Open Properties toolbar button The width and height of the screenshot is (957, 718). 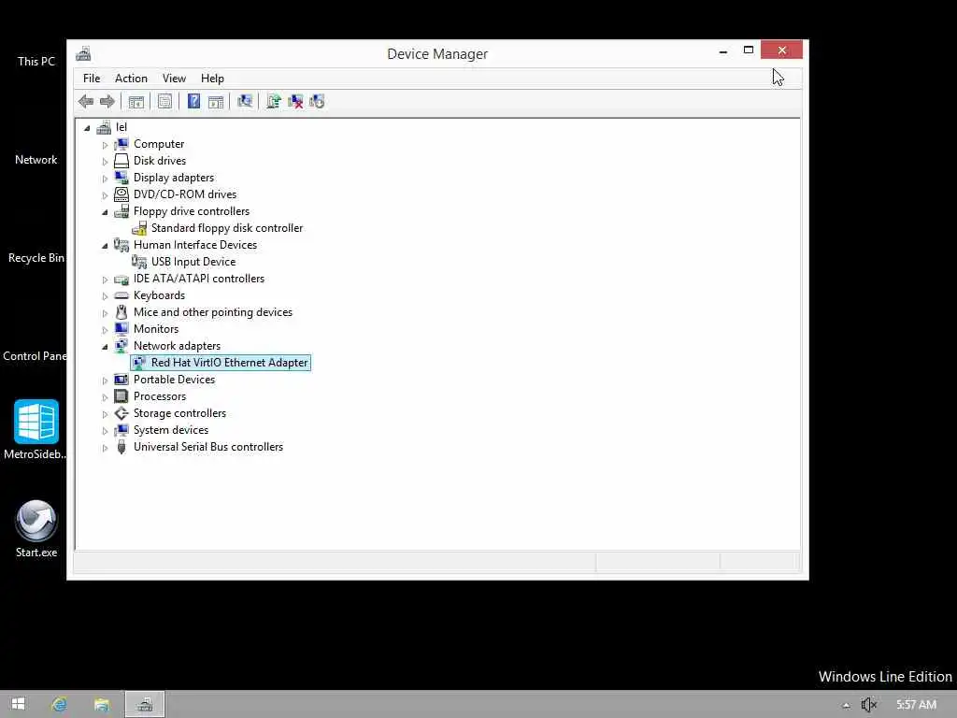coord(164,101)
